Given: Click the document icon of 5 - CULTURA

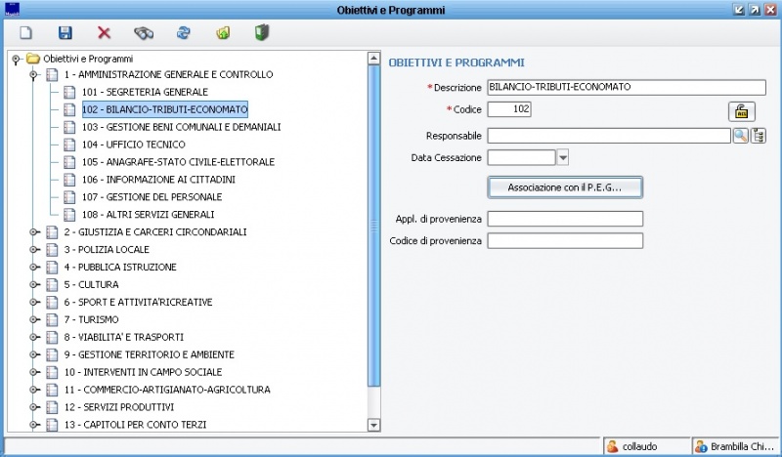Looking at the screenshot, I should [52, 284].
